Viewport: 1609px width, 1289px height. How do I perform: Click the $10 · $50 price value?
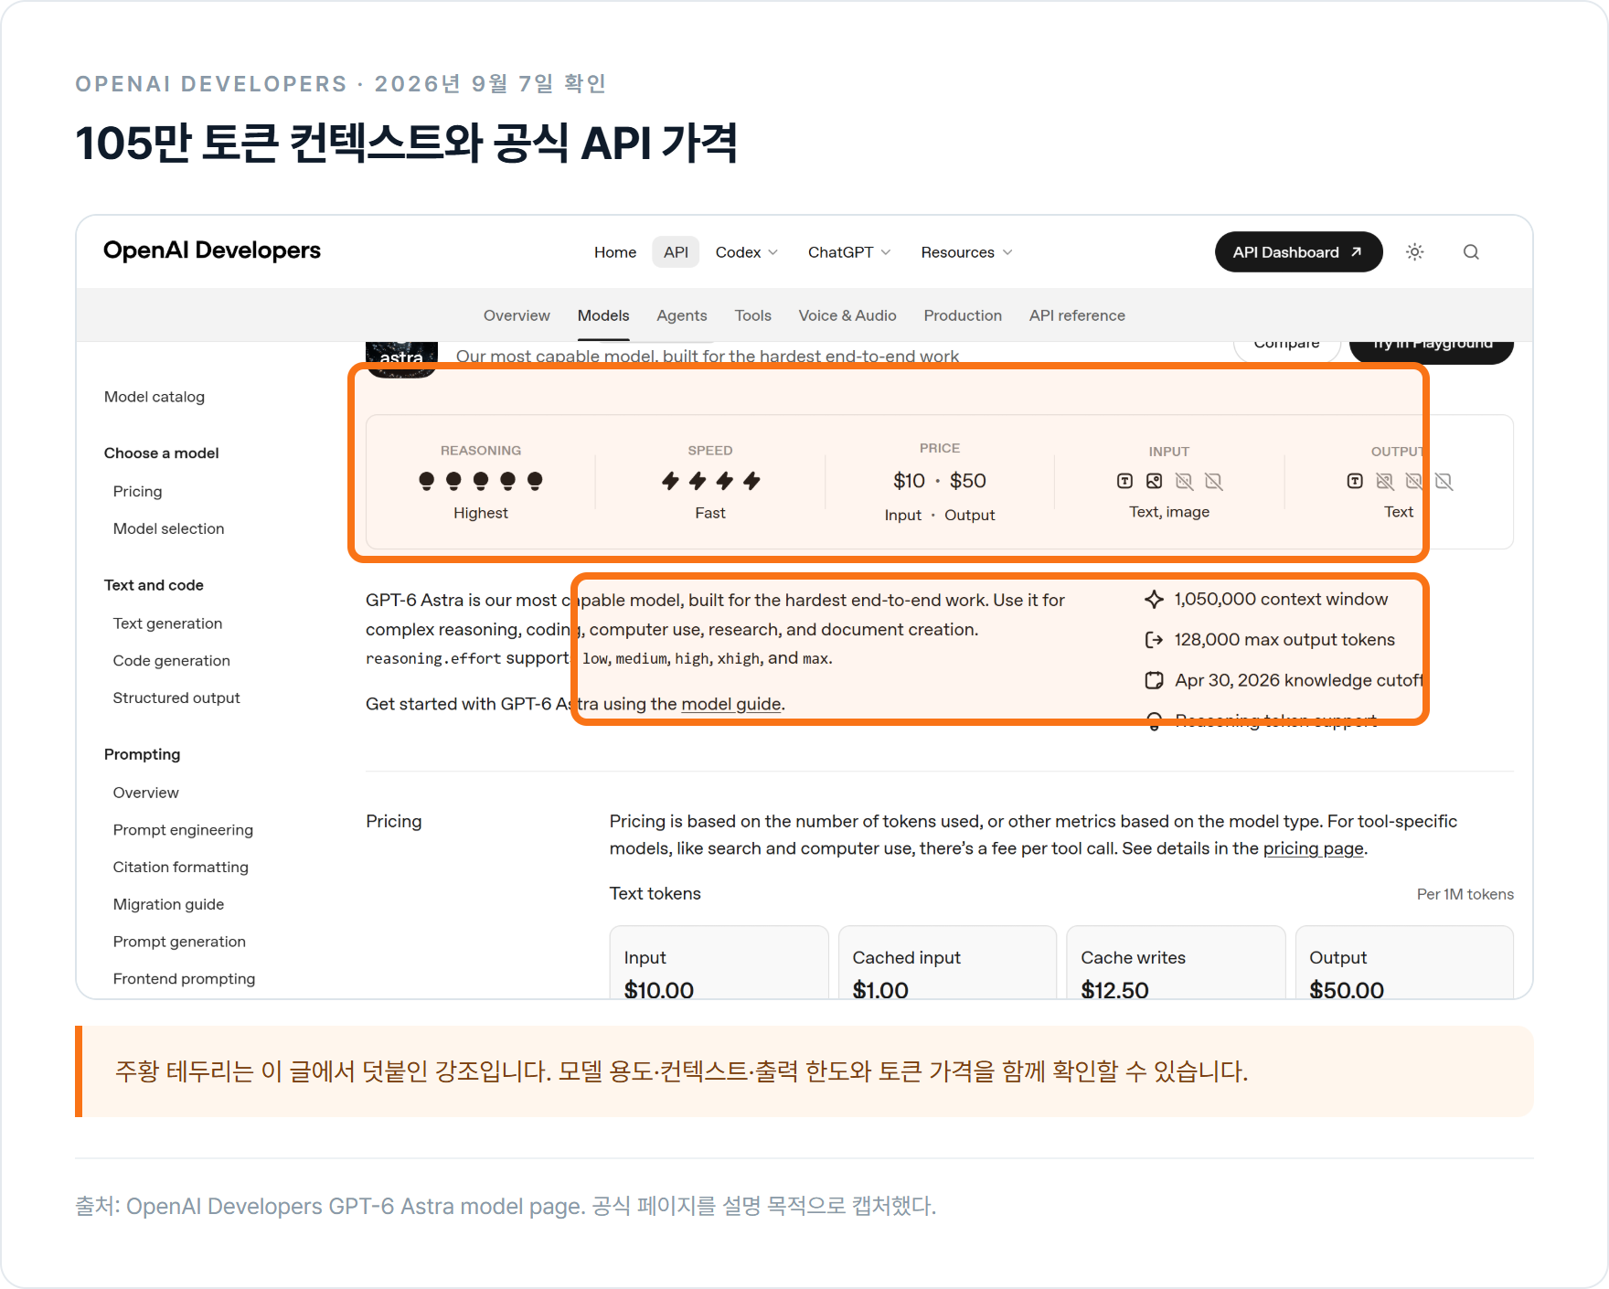coord(939,481)
